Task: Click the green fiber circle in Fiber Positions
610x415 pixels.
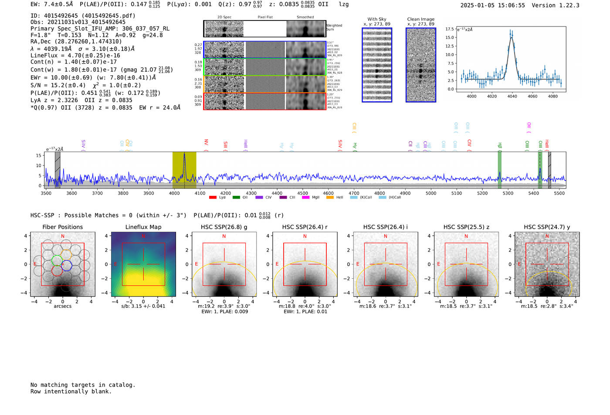Action: (x=57, y=260)
